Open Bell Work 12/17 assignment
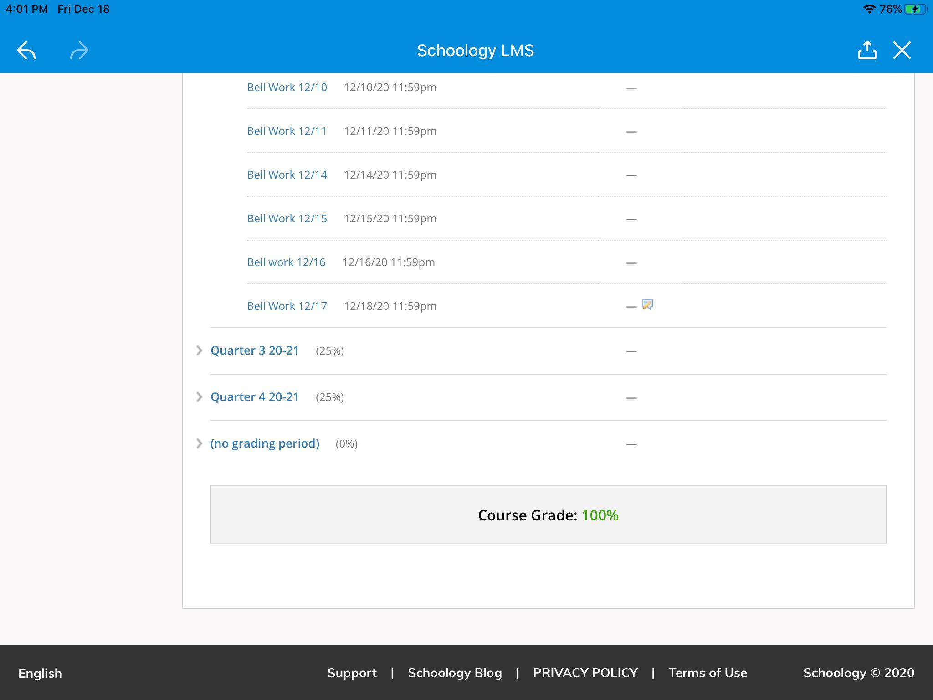The width and height of the screenshot is (933, 700). pos(287,306)
